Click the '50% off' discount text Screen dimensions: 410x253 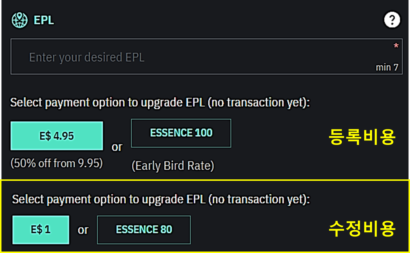coord(32,163)
